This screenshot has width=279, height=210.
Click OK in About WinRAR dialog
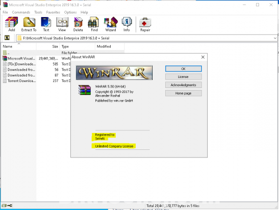pyautogui.click(x=183, y=68)
